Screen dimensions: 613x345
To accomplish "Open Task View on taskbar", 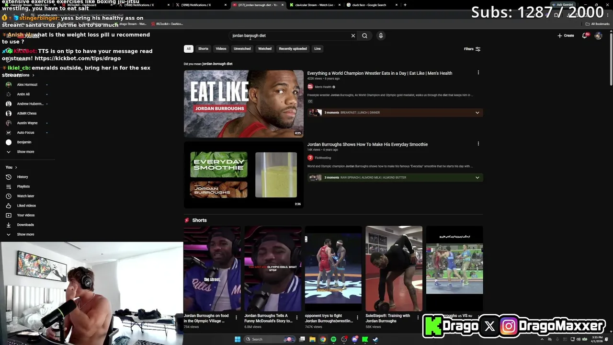I will tap(302, 339).
